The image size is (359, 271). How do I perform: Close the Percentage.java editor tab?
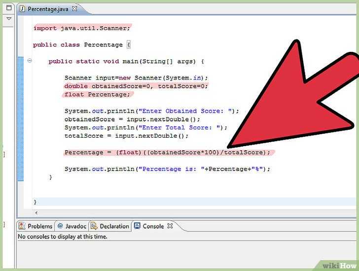(x=74, y=9)
